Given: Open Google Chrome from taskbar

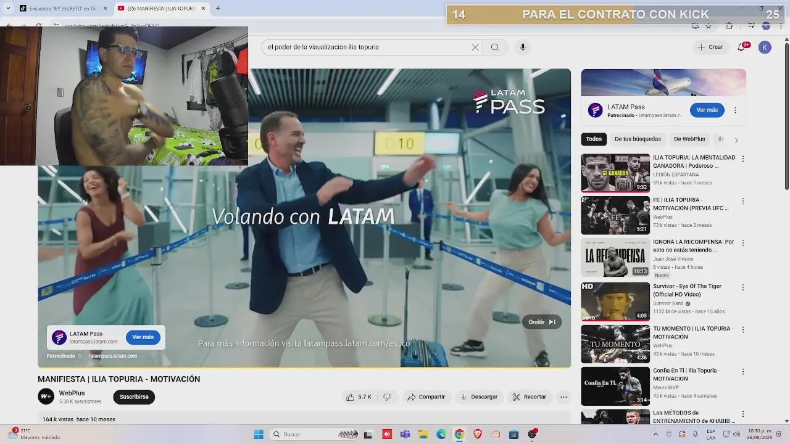Looking at the screenshot, I should click(459, 434).
